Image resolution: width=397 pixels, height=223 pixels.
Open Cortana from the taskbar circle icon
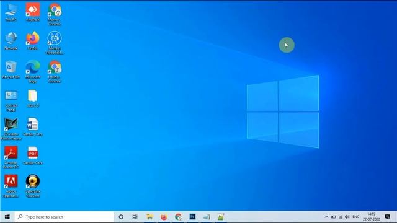121,217
